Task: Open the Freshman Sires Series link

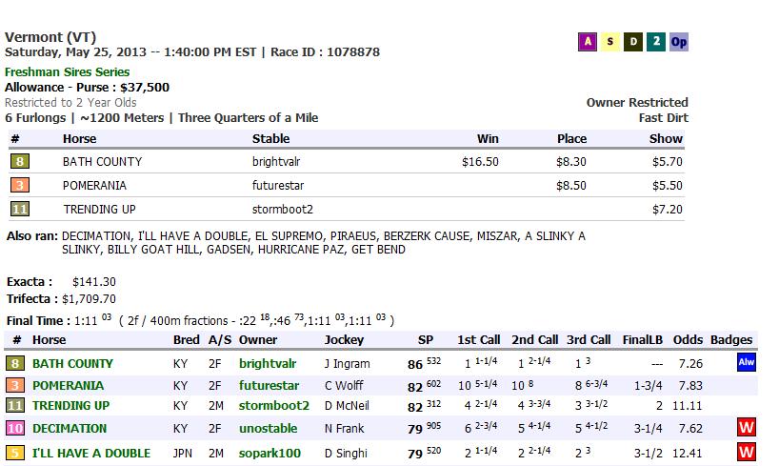Action: 67,72
